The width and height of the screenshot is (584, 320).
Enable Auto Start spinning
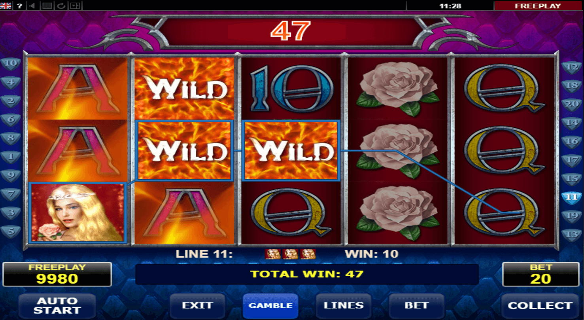point(57,306)
